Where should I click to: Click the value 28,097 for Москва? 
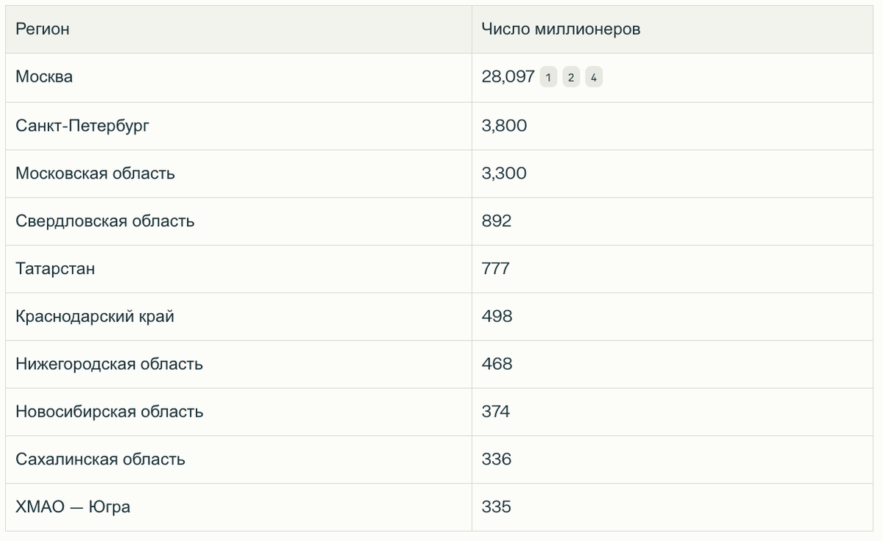click(508, 76)
